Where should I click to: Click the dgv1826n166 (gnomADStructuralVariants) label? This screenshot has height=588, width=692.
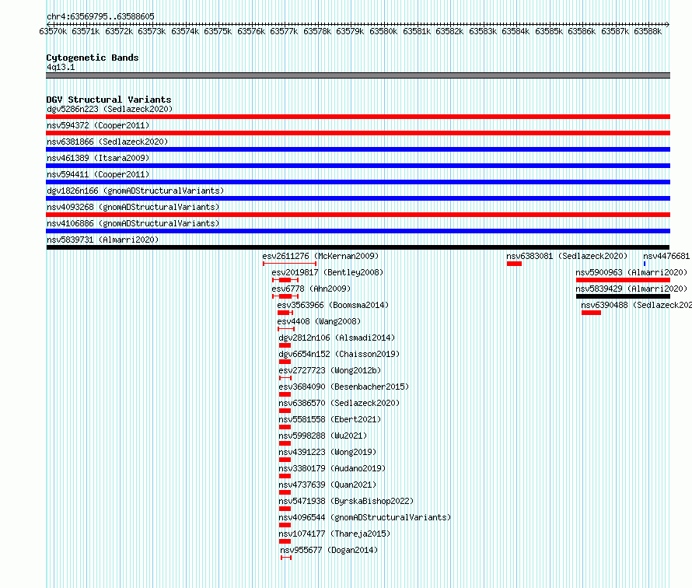[135, 191]
